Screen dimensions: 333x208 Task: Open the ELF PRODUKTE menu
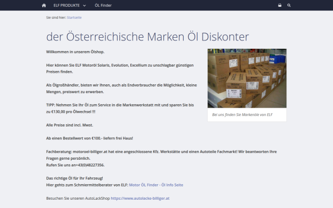(67, 6)
